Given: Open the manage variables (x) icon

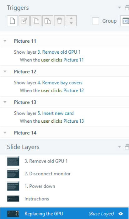Looking at the screenshot, I should pyautogui.click(x=125, y=21).
